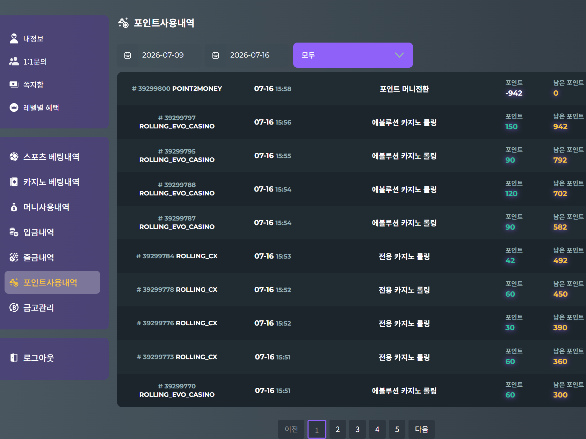Image resolution: width=586 pixels, height=439 pixels.
Task: Click transaction # 39299787 ROLLING_EVO_CASINO
Action: [x=177, y=223]
